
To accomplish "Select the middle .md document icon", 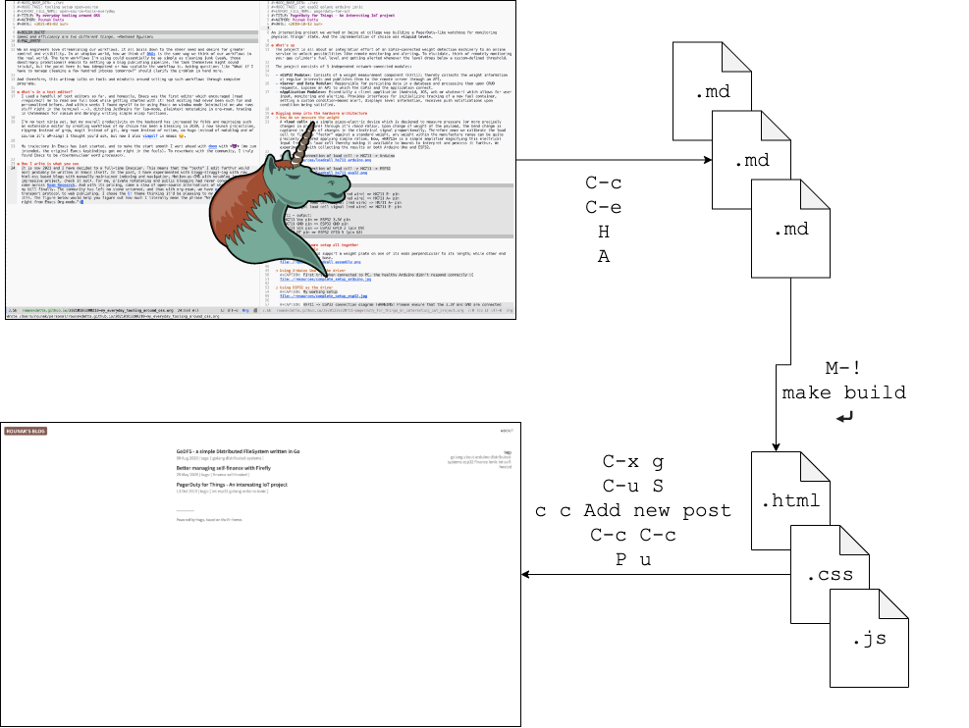I will [x=754, y=160].
